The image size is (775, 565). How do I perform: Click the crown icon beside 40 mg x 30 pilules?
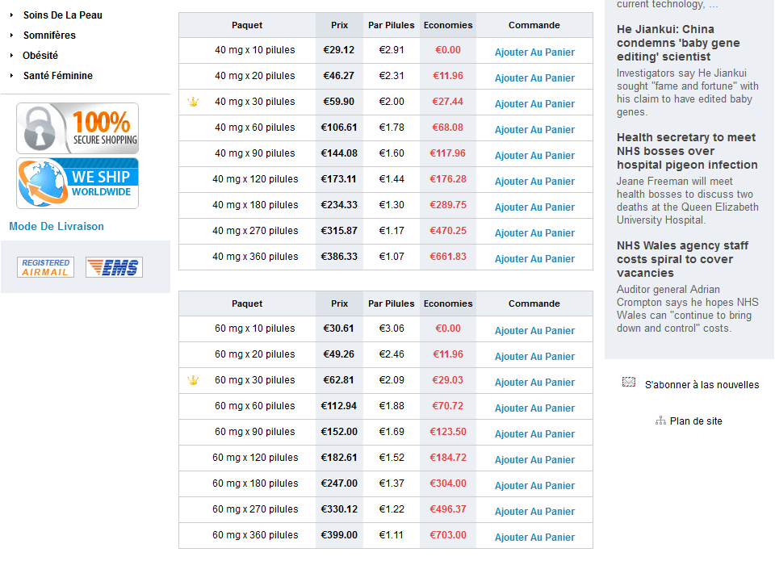[x=193, y=102]
